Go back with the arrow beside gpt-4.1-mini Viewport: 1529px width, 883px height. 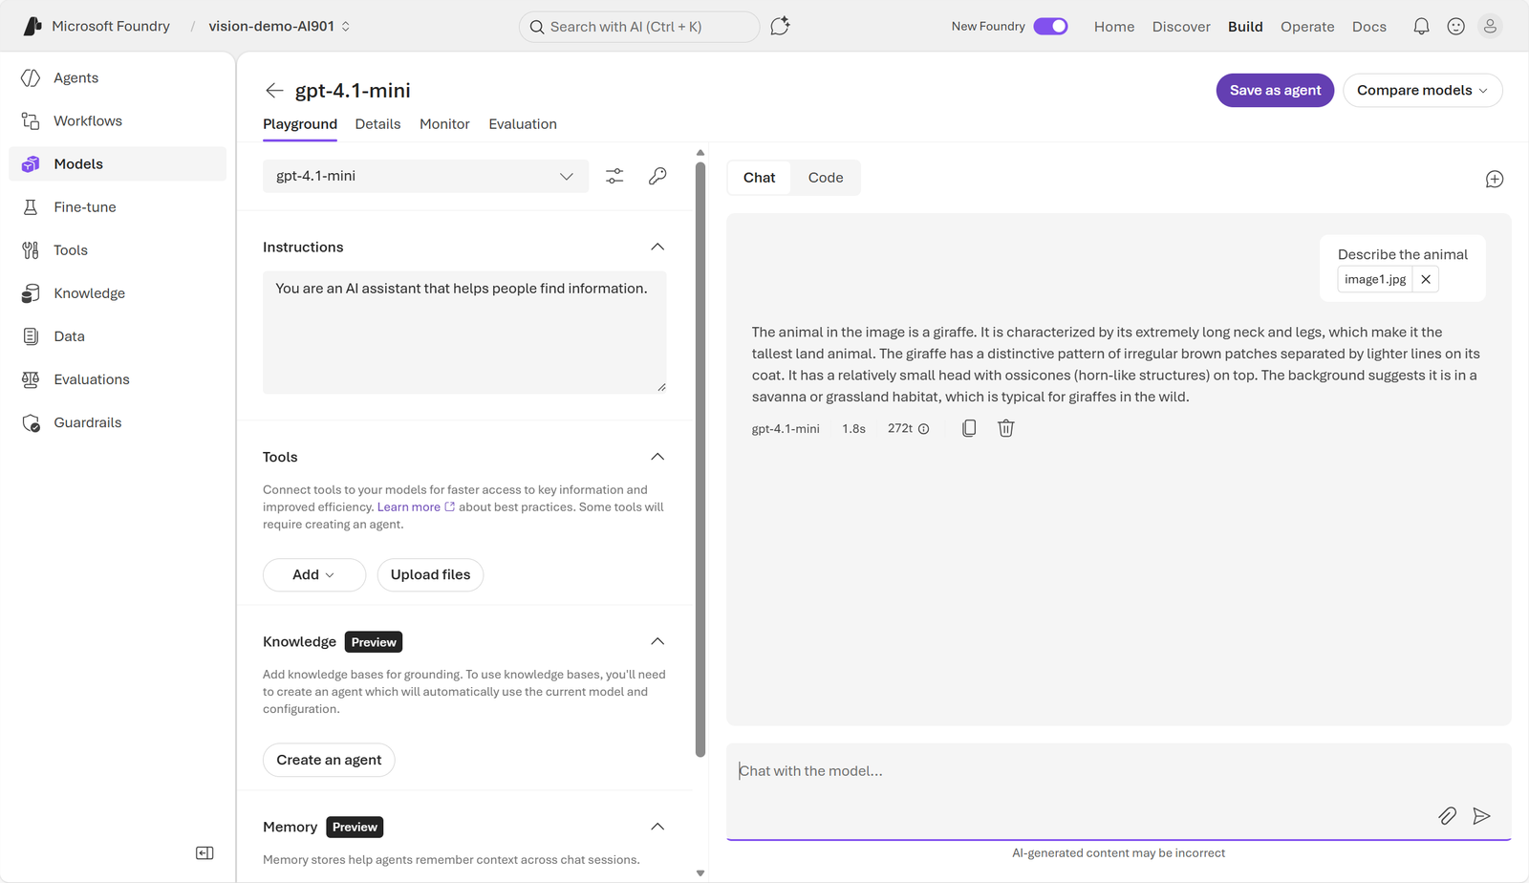click(x=274, y=91)
